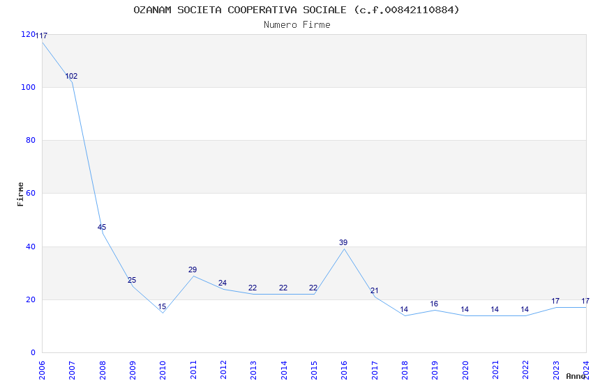Select the 2020 year axis label
This screenshot has width=593, height=383.
click(x=465, y=370)
